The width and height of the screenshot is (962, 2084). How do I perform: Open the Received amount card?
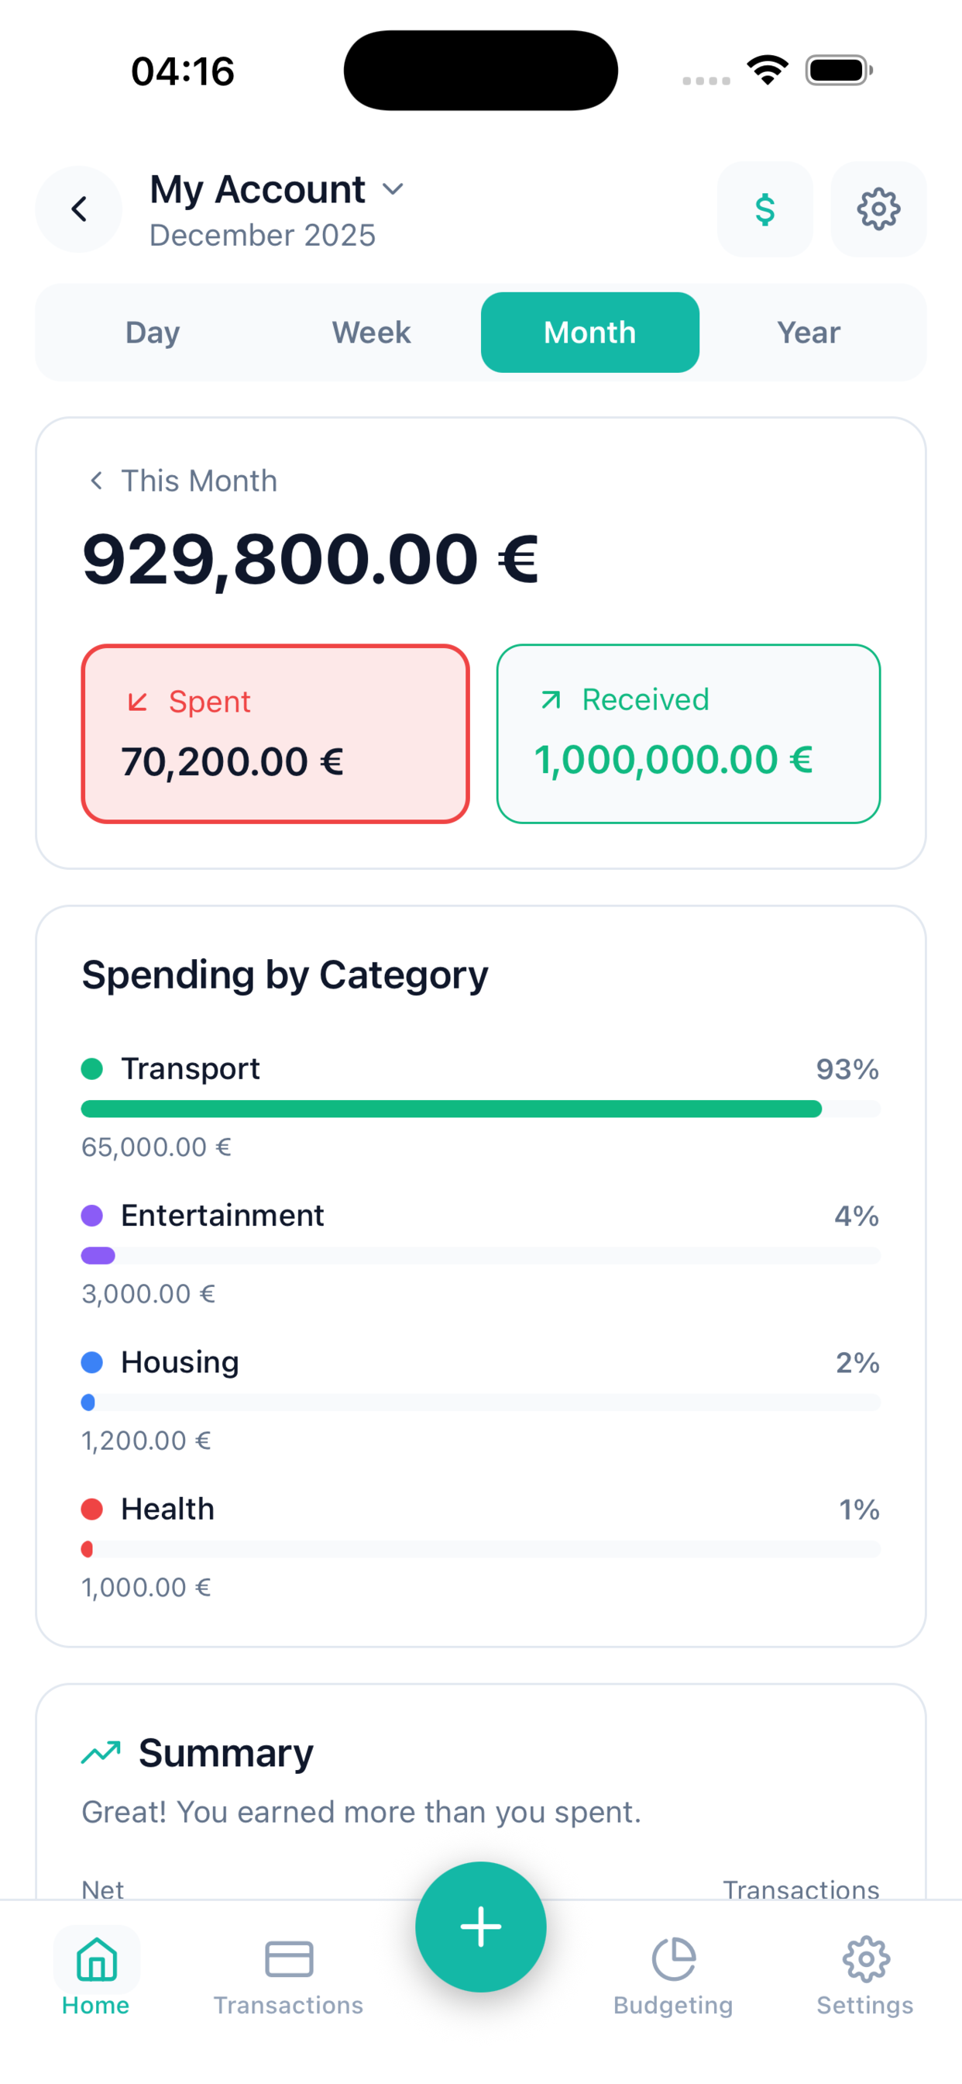(688, 733)
